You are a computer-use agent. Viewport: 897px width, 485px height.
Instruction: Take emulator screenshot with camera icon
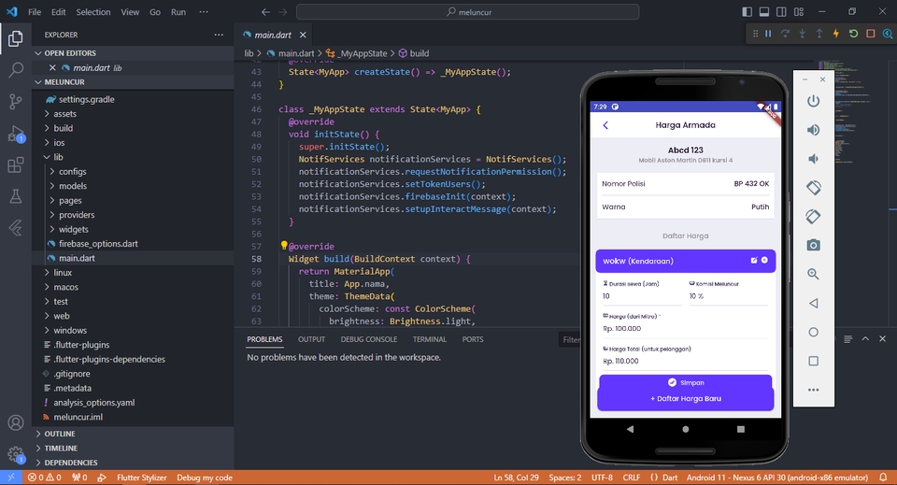(x=814, y=246)
